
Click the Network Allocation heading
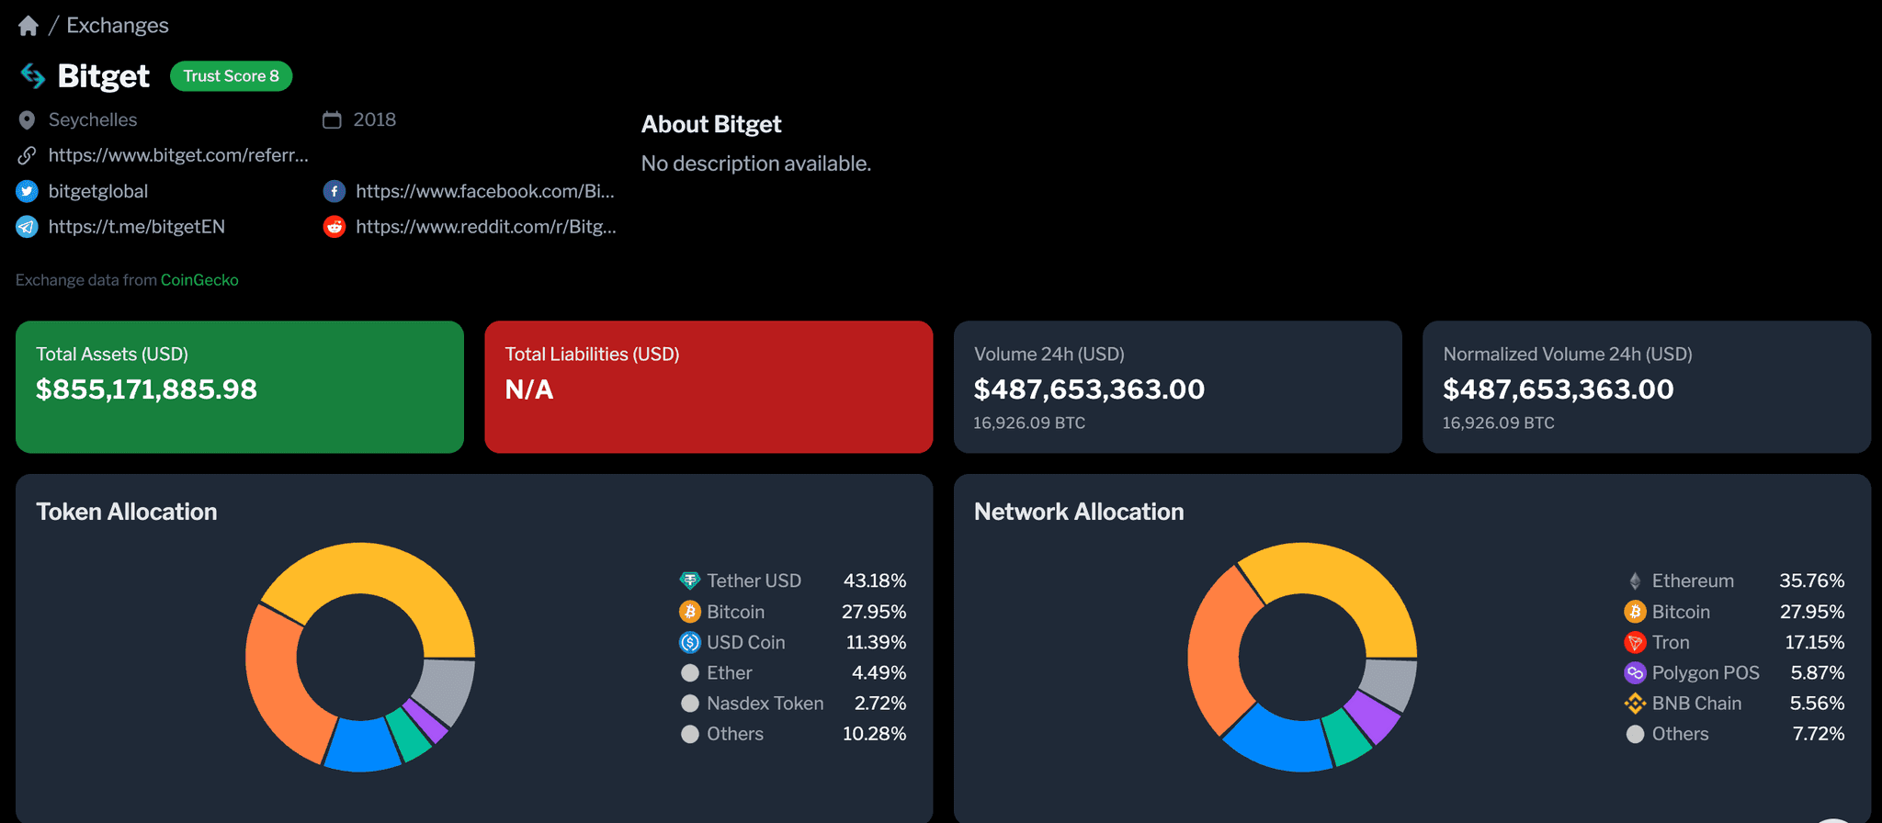click(1079, 512)
